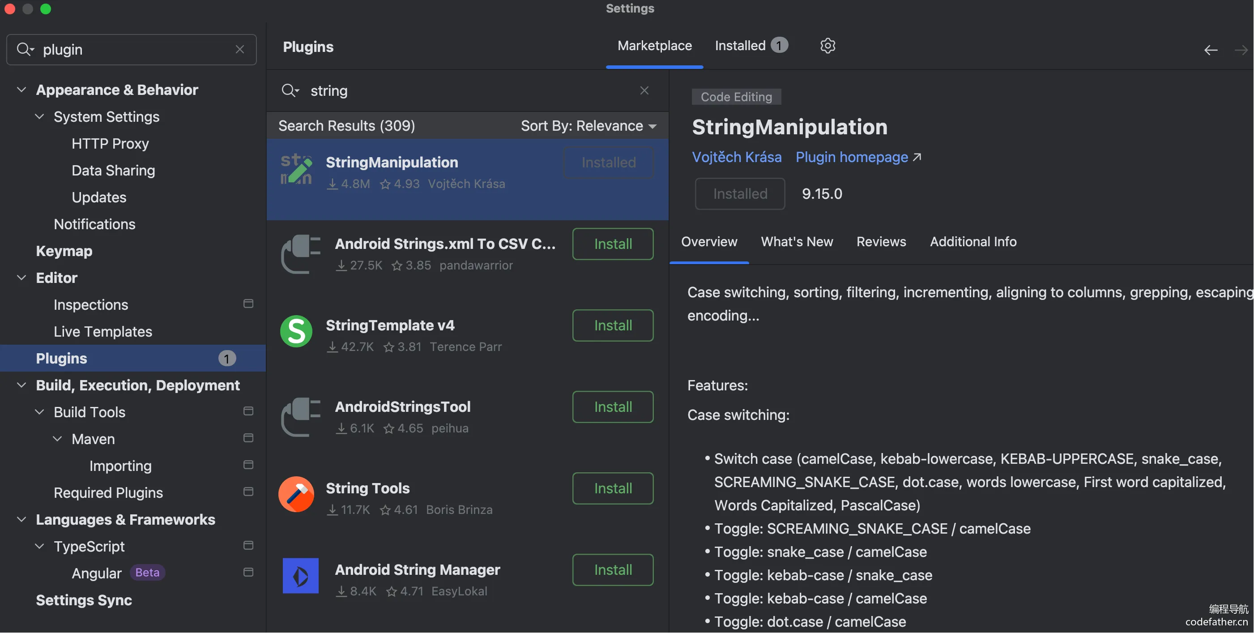1254x633 pixels.
Task: Click the StringManipulation plugin icon
Action: point(296,170)
